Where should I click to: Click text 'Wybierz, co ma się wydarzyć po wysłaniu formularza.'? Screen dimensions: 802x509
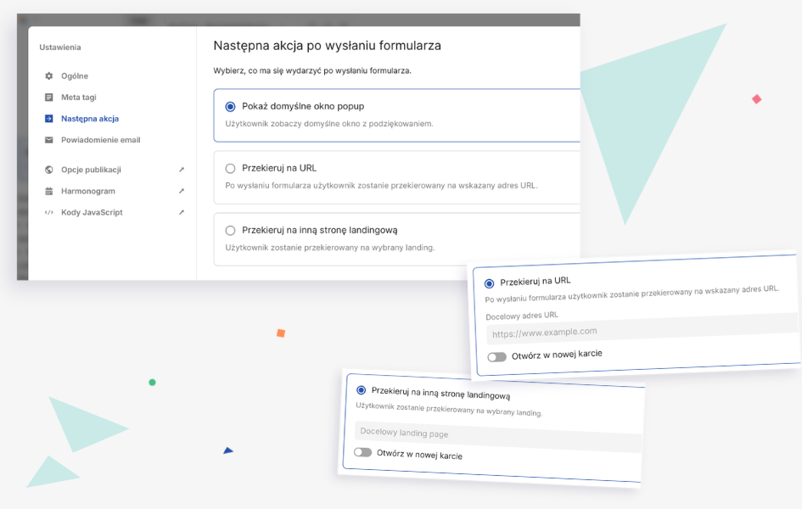click(x=312, y=70)
